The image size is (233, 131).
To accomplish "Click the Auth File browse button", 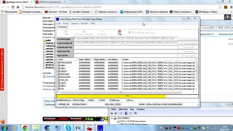I will (188, 47).
